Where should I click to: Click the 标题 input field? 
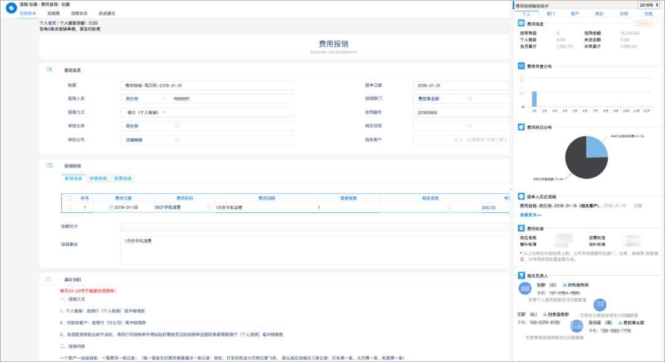pos(207,85)
